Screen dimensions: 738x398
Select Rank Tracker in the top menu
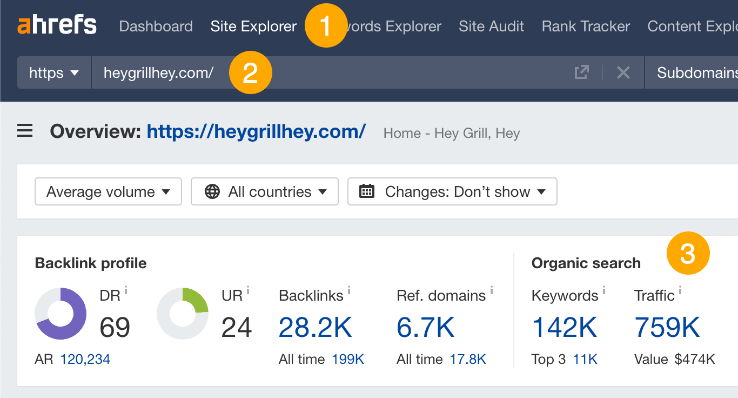coord(585,26)
